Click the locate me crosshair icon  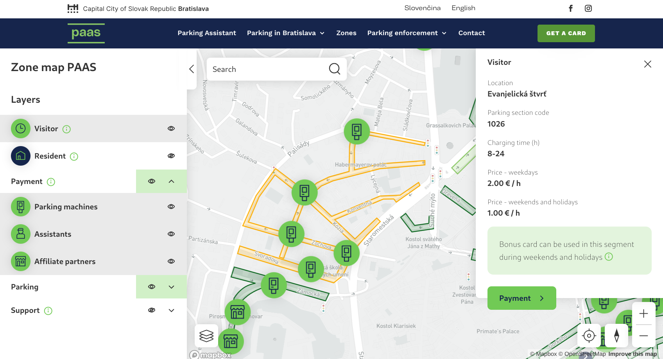coord(589,336)
